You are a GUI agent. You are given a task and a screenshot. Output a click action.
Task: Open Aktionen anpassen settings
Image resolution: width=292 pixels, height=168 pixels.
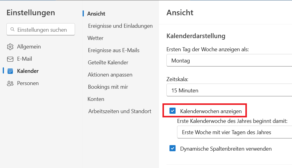[110, 75]
